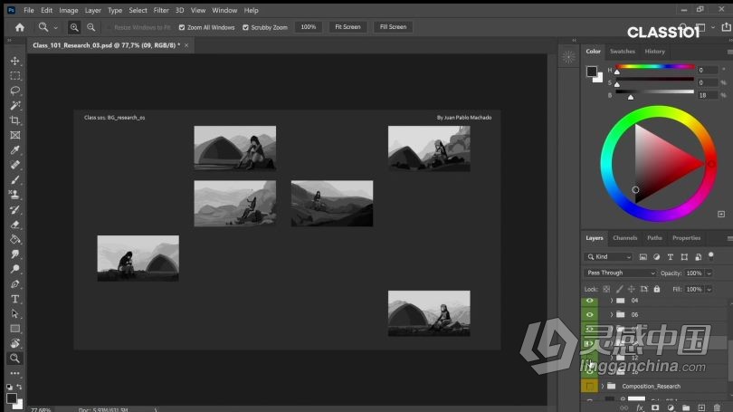This screenshot has height=412, width=733.
Task: Select the Dodge tool
Action: coord(15,269)
